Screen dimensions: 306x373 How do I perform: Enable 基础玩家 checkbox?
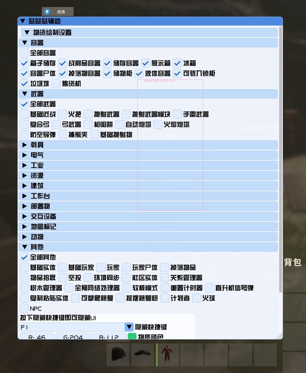[x=62, y=267]
